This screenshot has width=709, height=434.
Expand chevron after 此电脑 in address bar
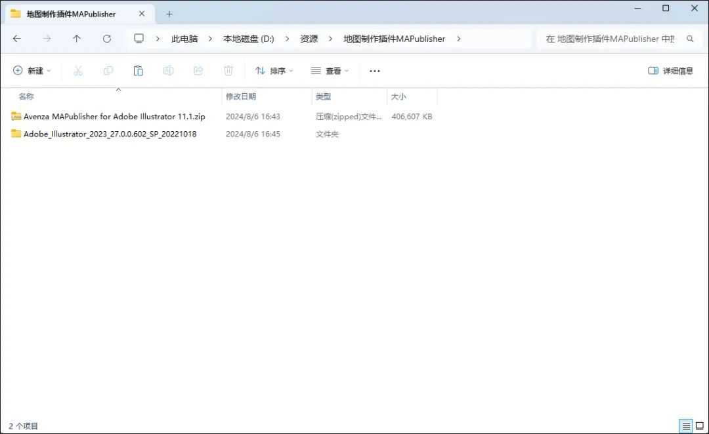pyautogui.click(x=210, y=39)
